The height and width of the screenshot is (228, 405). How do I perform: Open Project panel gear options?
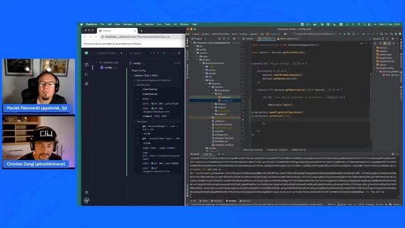click(234, 39)
